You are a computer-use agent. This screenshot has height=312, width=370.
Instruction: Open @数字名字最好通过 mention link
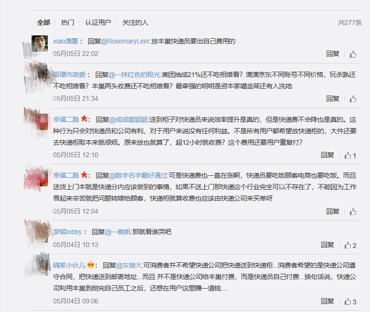[138, 175]
